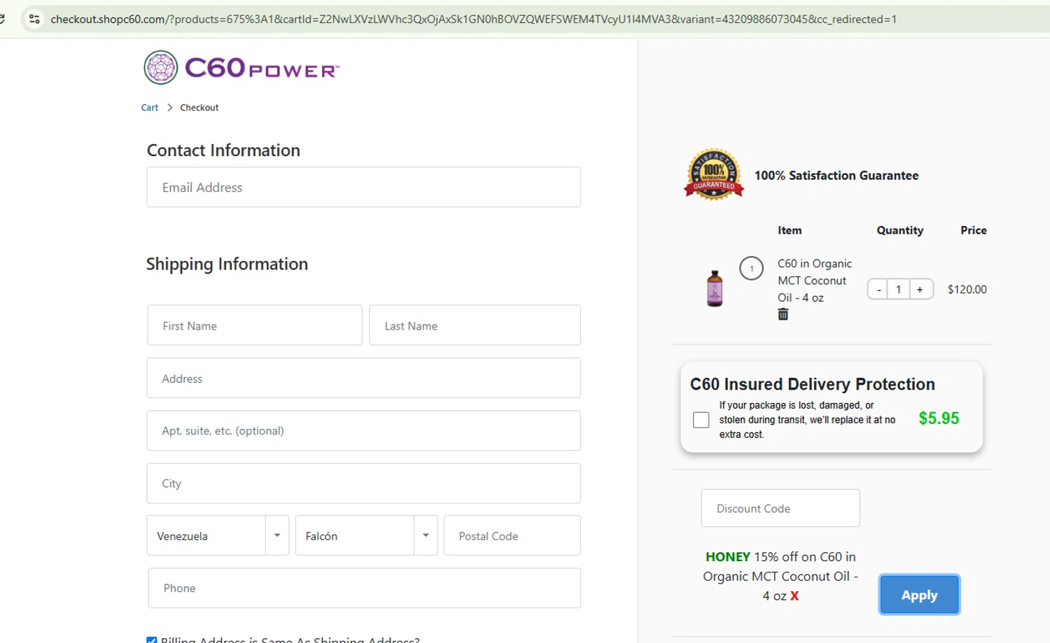The height and width of the screenshot is (643, 1050).
Task: Focus the Discount Code field
Action: [x=780, y=509]
